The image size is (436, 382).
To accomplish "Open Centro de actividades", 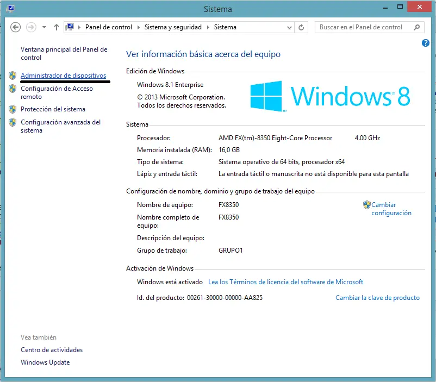I will point(52,350).
